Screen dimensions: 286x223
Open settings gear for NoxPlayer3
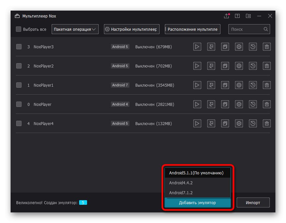point(239,47)
